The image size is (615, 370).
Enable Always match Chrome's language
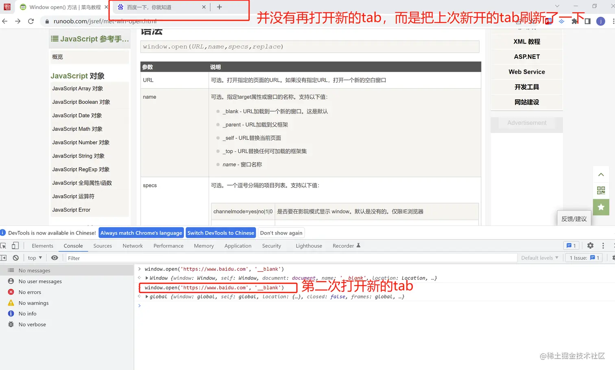(141, 232)
